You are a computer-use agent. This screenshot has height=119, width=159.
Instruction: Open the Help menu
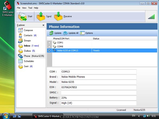(36, 8)
